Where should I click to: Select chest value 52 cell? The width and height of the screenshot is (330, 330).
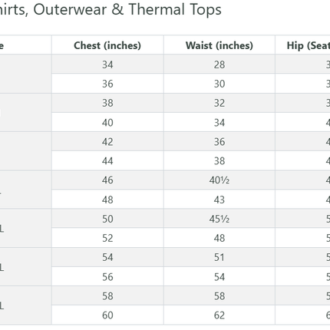click(x=107, y=238)
